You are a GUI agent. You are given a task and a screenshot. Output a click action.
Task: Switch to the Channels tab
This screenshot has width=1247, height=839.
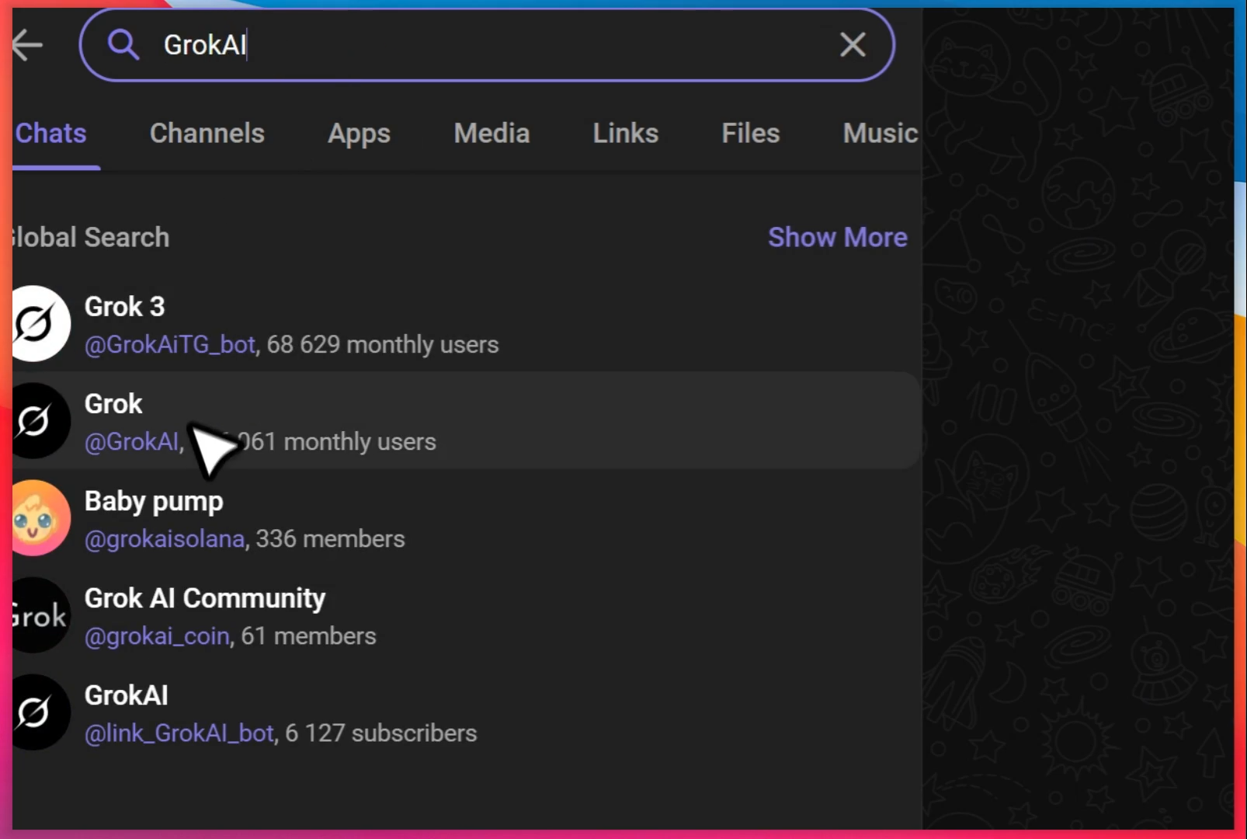[207, 134]
